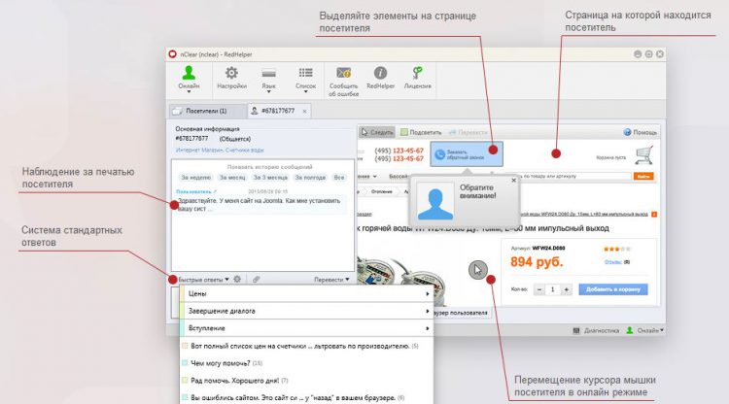Screen dimensions: 729x404
Task: Open Настройки gear in the top toolbar
Action: click(231, 78)
